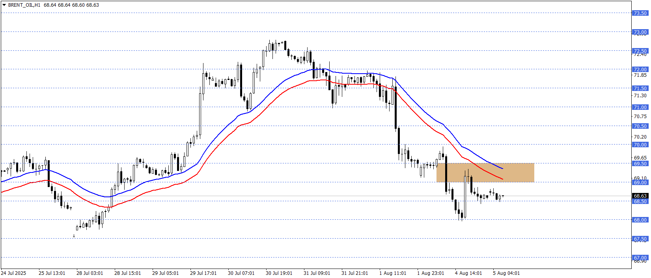The width and height of the screenshot is (651, 278).
Task: Click the 71.30 price scale value
Action: click(640, 95)
